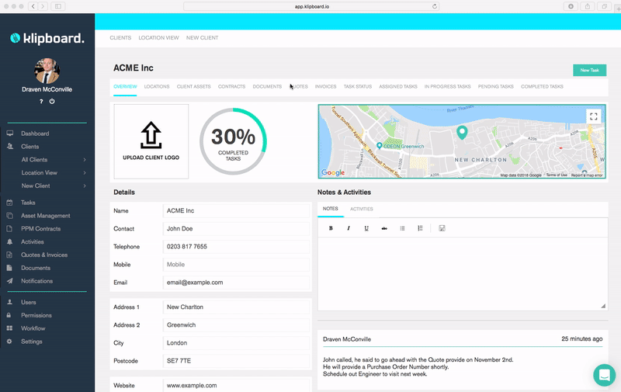Screen dimensions: 621x392
Task: Open PPM Contracts in sidebar
Action: point(40,228)
